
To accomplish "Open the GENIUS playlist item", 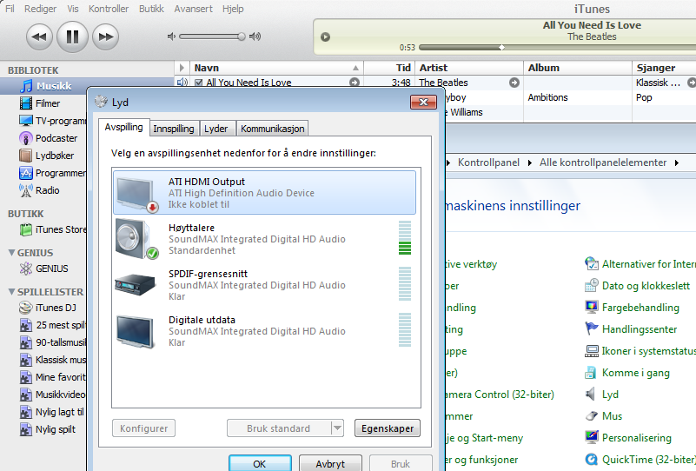I will click(43, 269).
